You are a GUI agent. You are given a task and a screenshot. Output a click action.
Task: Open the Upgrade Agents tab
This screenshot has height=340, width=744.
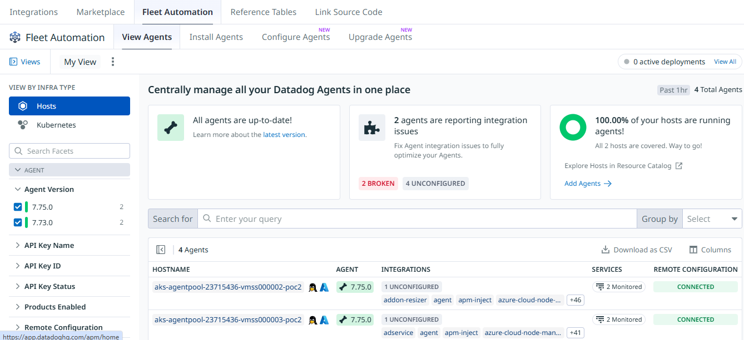pyautogui.click(x=380, y=37)
